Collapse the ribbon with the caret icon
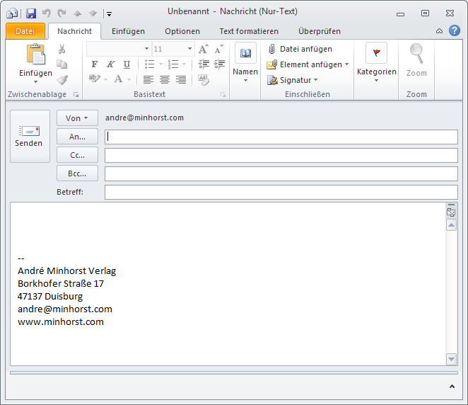 click(439, 30)
